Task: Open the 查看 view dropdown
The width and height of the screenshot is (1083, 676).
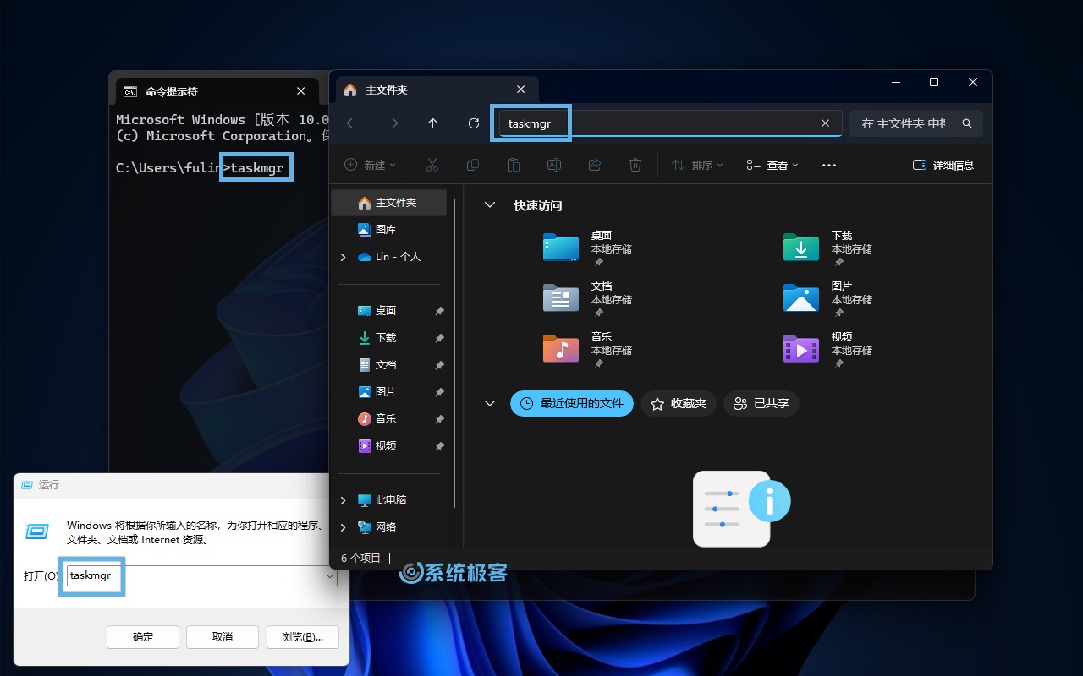Action: 772,165
